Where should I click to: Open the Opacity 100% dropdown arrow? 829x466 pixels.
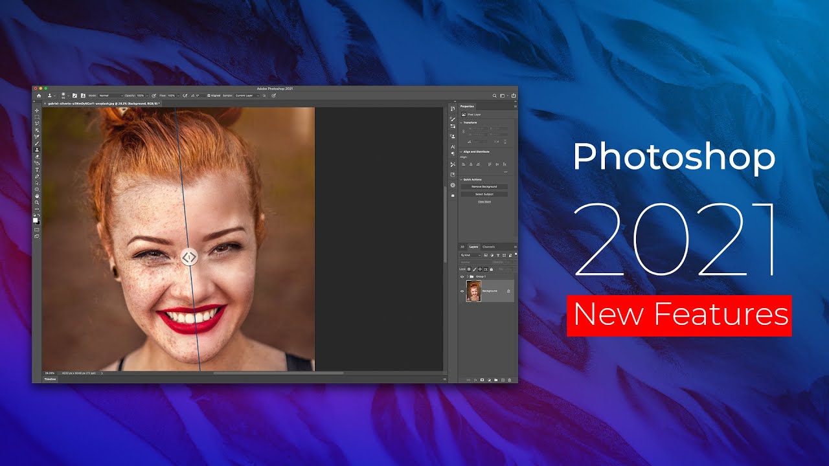pyautogui.click(x=147, y=96)
